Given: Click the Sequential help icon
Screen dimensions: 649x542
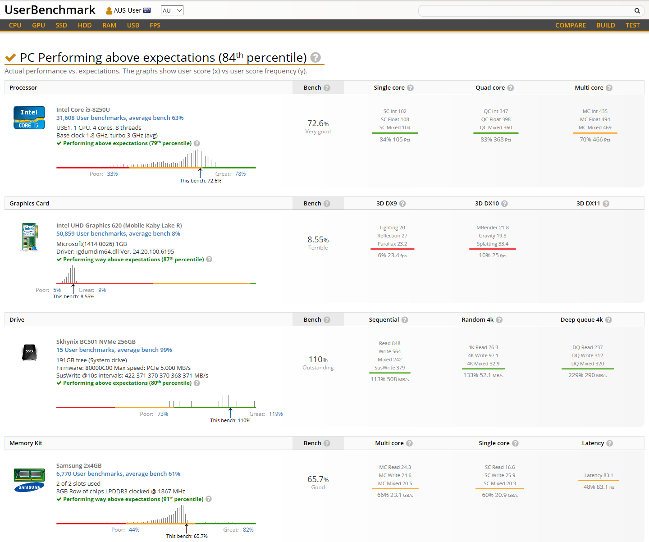Looking at the screenshot, I should [x=405, y=320].
